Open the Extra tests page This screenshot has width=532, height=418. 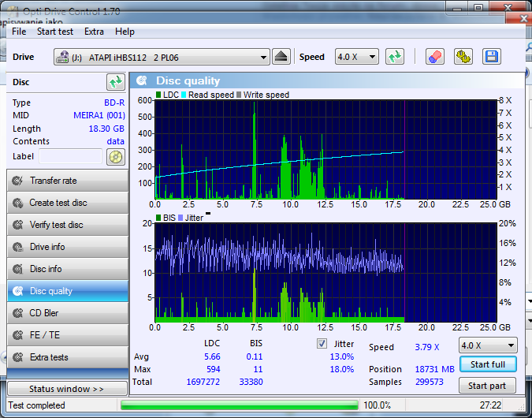pos(68,357)
